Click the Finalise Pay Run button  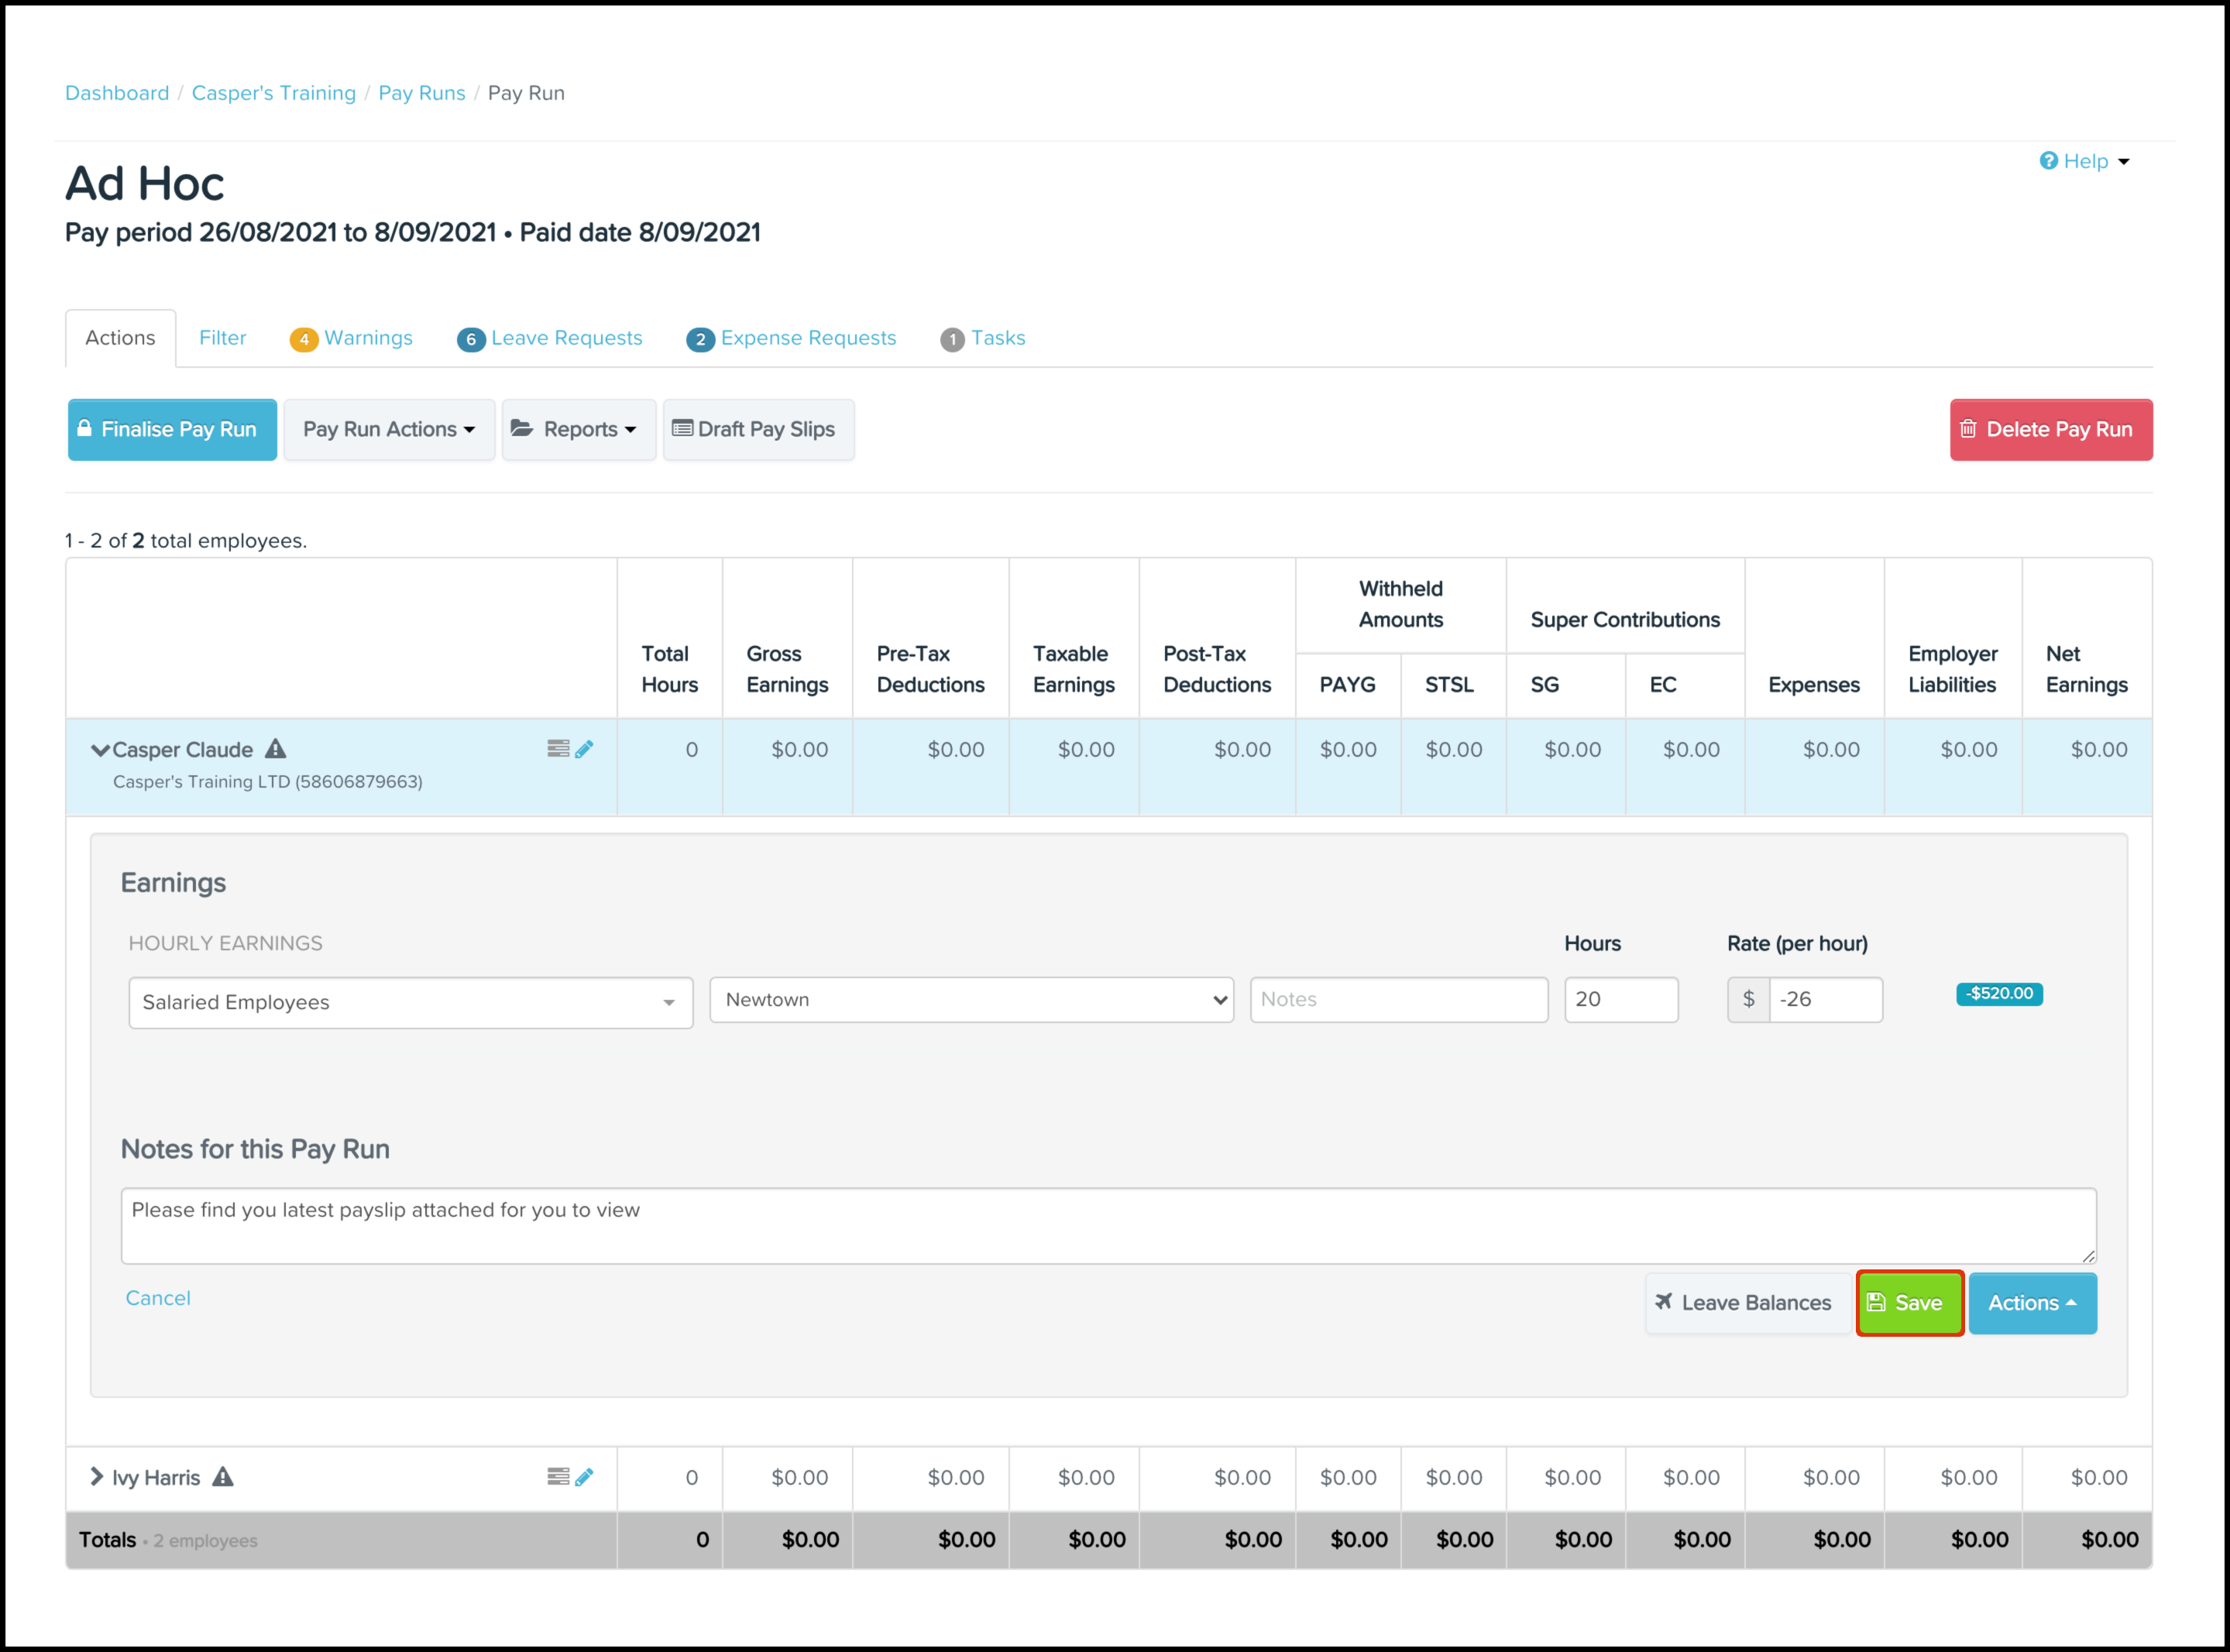coord(172,429)
